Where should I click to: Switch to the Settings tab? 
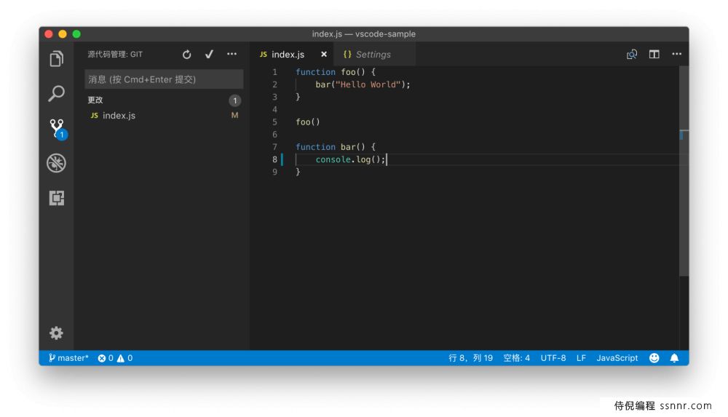point(373,55)
